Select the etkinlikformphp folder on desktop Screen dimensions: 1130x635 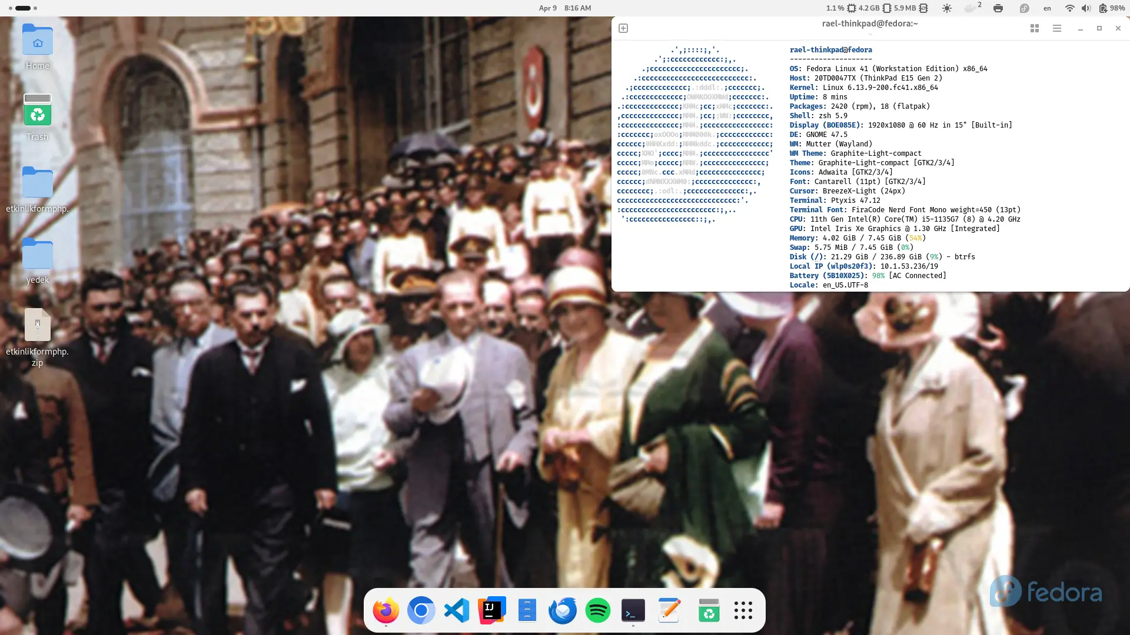pos(37,189)
